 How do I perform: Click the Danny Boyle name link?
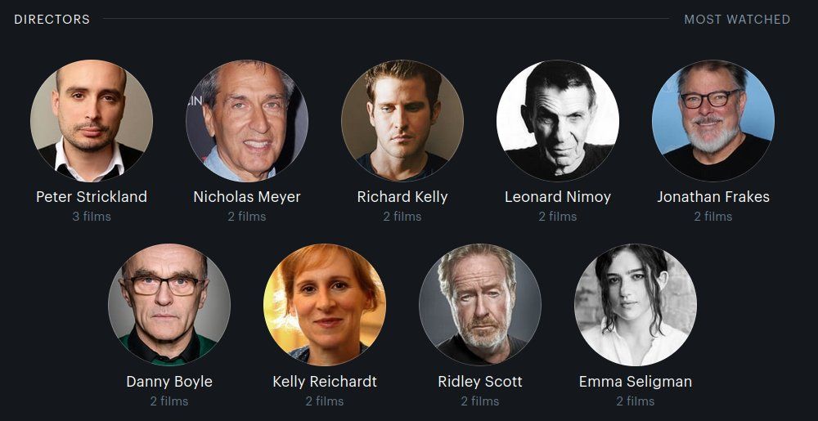coord(169,382)
